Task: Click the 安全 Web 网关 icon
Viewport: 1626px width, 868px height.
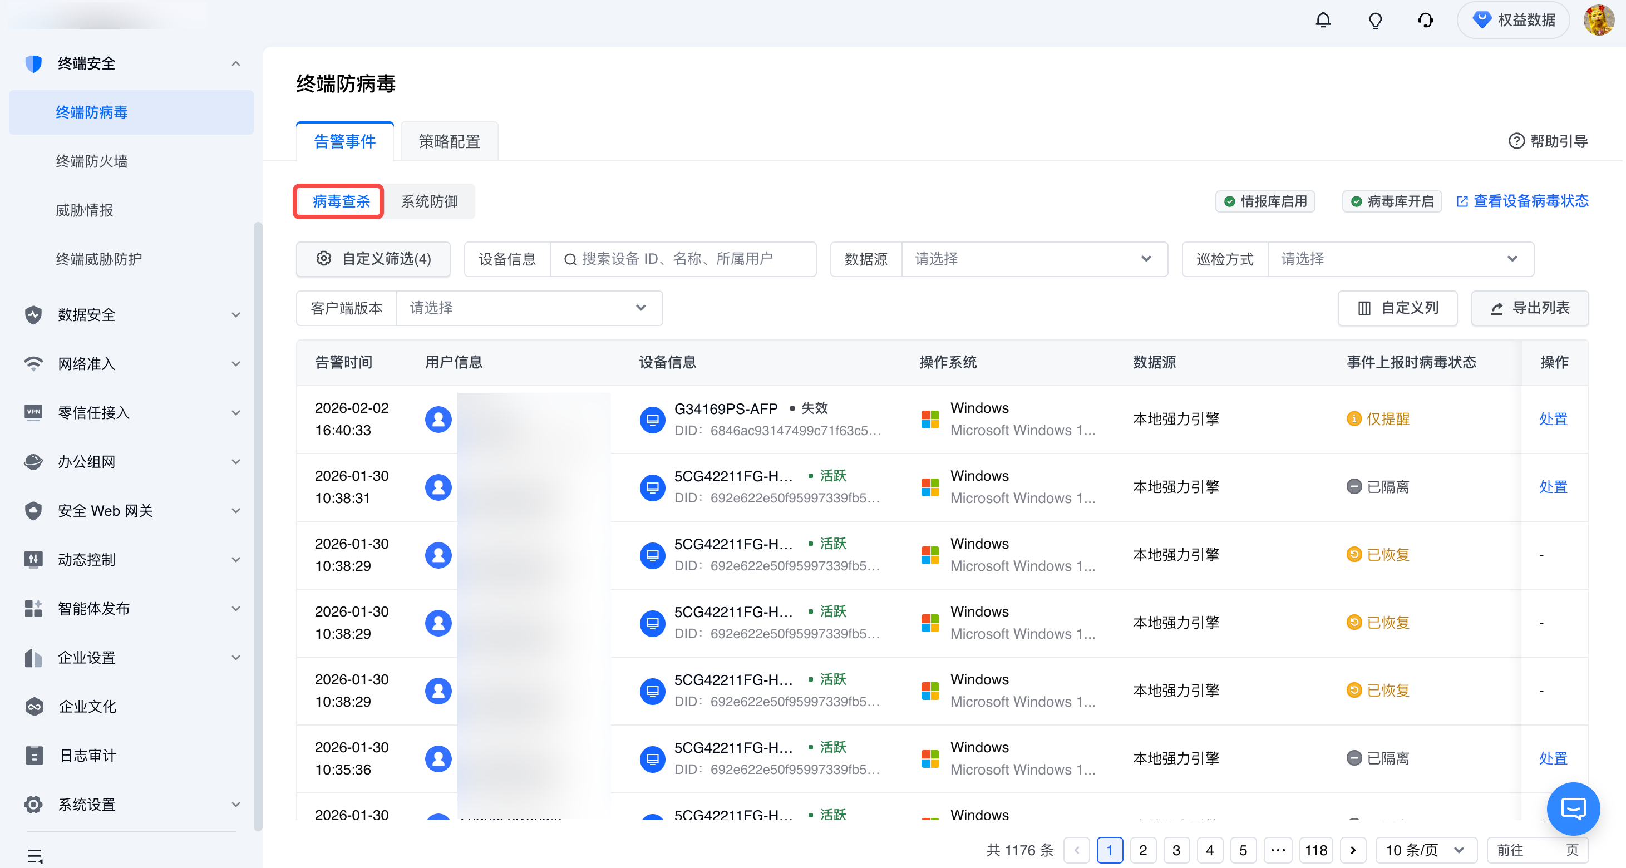Action: click(x=33, y=510)
